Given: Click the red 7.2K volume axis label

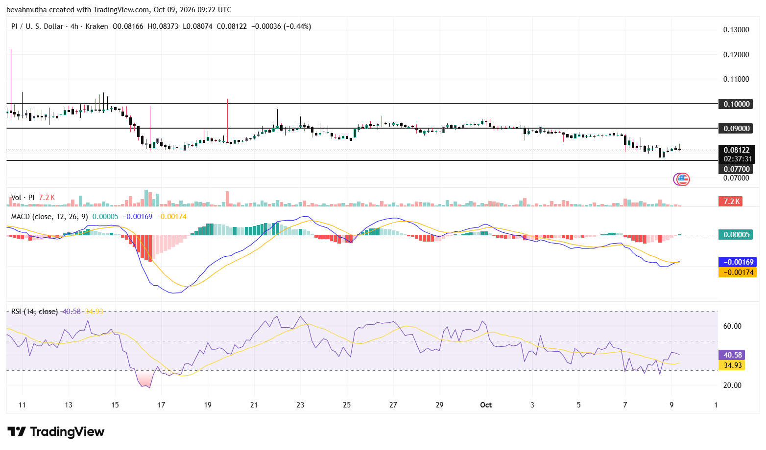Looking at the screenshot, I should coord(731,201).
